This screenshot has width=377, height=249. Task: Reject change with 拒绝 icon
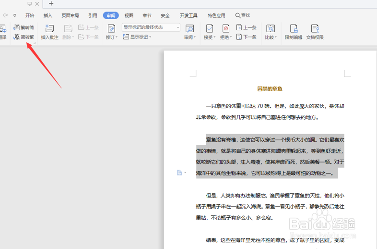(226, 29)
